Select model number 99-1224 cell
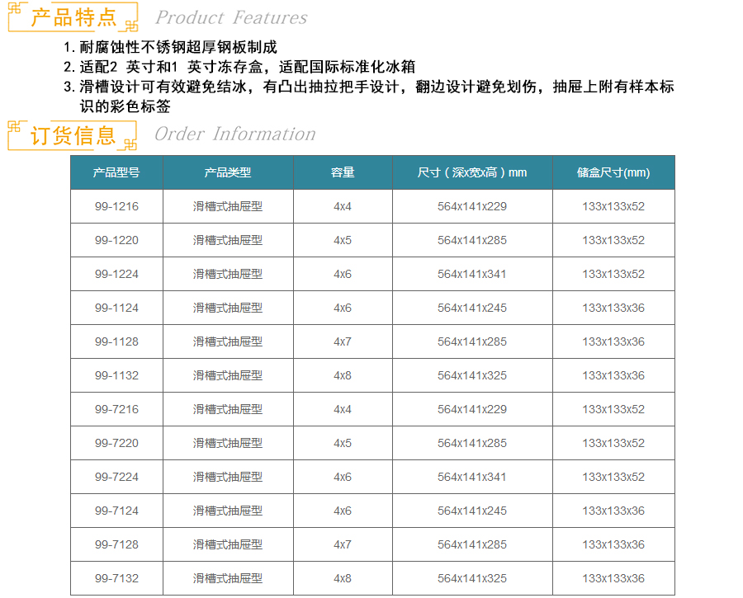 pos(116,274)
